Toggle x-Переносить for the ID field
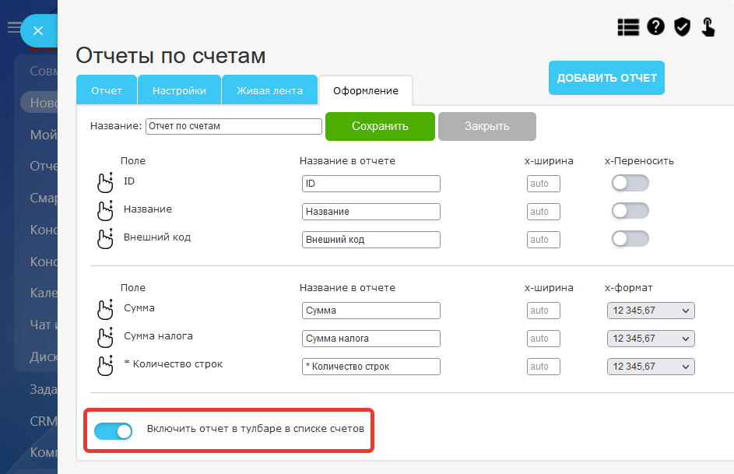Screen dimensions: 734x474 pos(630,183)
